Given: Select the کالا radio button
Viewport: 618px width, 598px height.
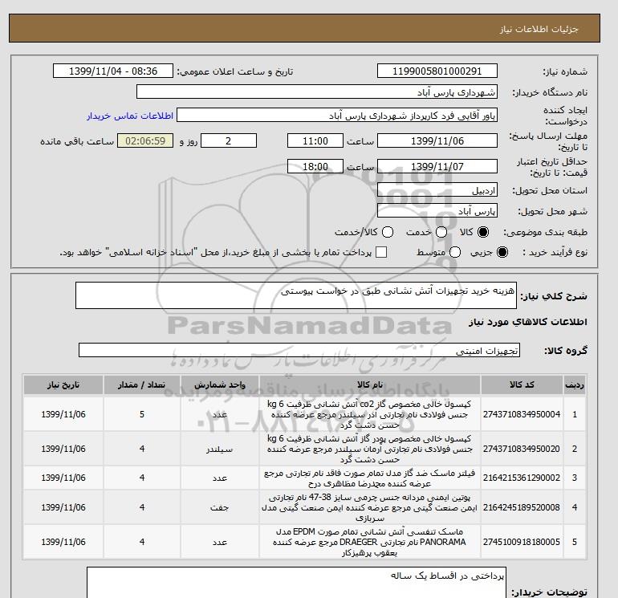Looking at the screenshot, I should point(483,232).
